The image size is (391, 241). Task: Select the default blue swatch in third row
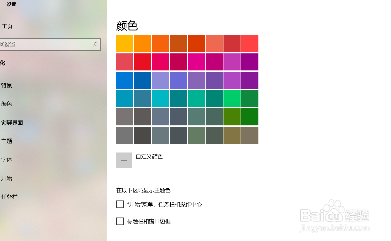125,80
